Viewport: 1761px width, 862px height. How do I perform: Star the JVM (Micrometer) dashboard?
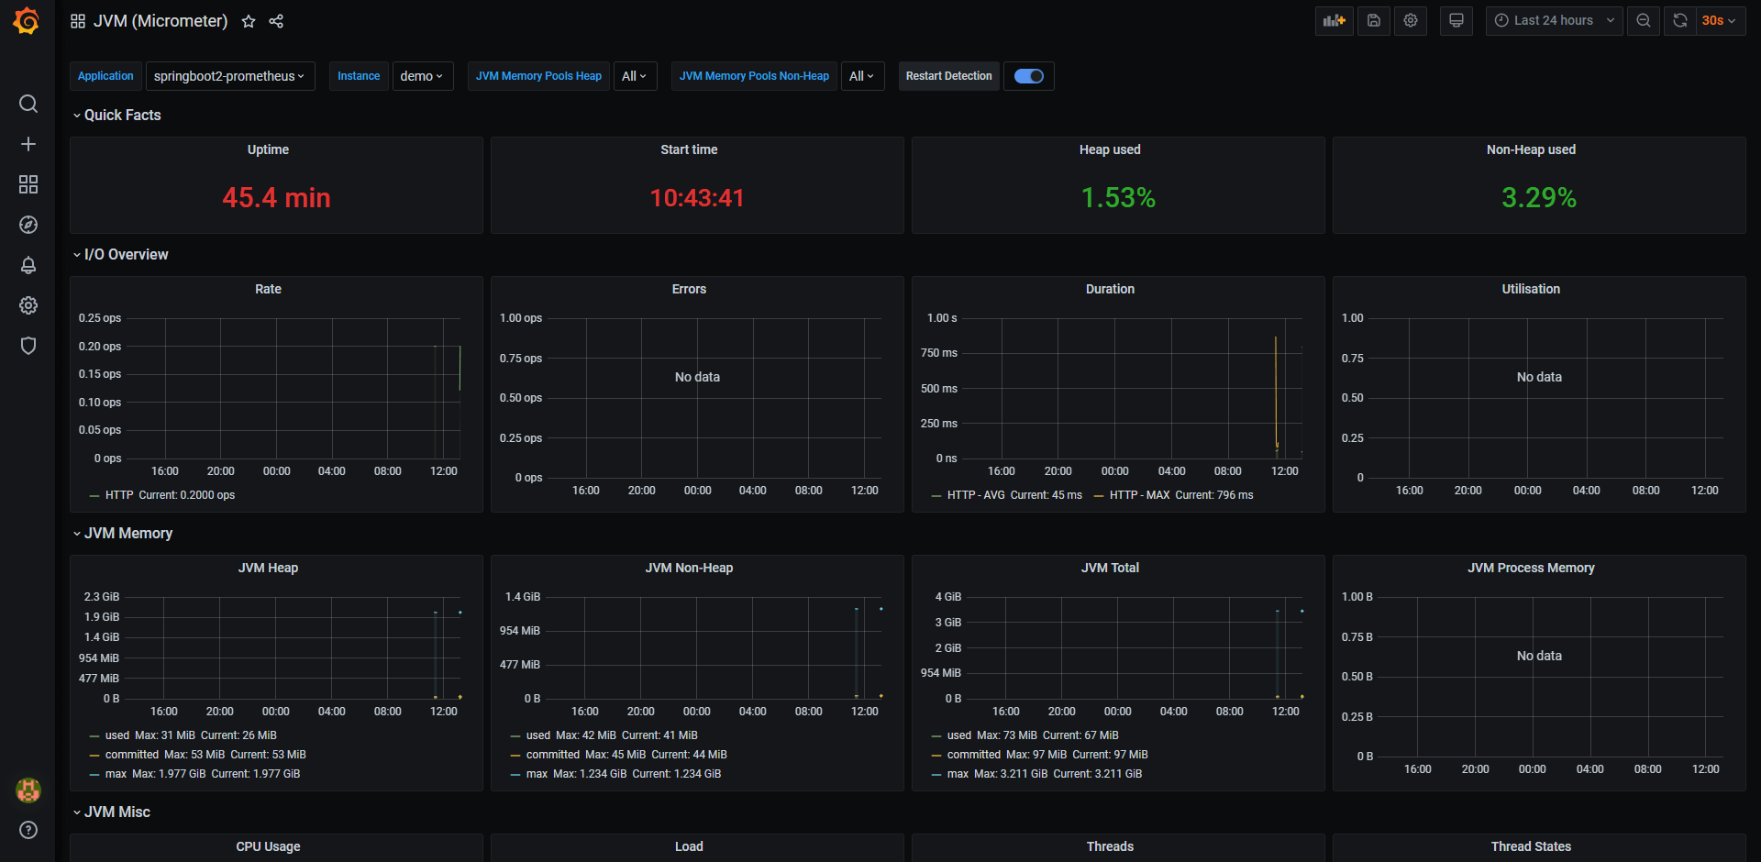[x=249, y=21]
